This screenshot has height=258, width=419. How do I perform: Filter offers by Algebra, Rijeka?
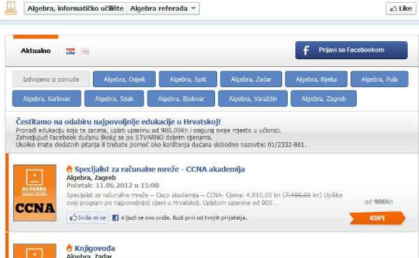pos(316,79)
